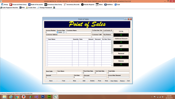The width and height of the screenshot is (175, 99).
Task: Click the Sales menu icon
Action: pos(97,4)
